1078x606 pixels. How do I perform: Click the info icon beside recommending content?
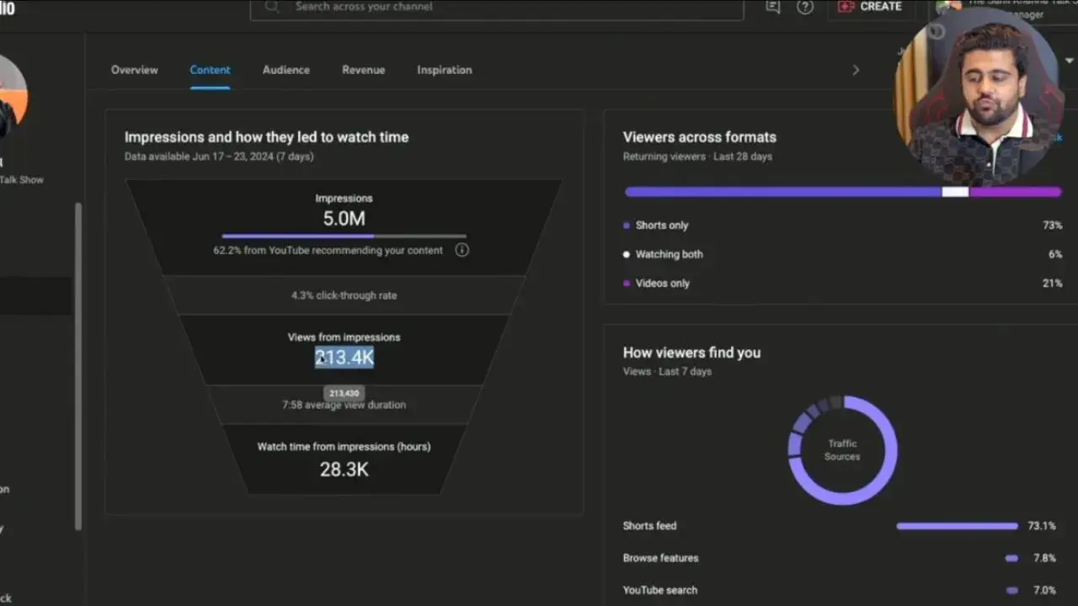[x=462, y=250]
